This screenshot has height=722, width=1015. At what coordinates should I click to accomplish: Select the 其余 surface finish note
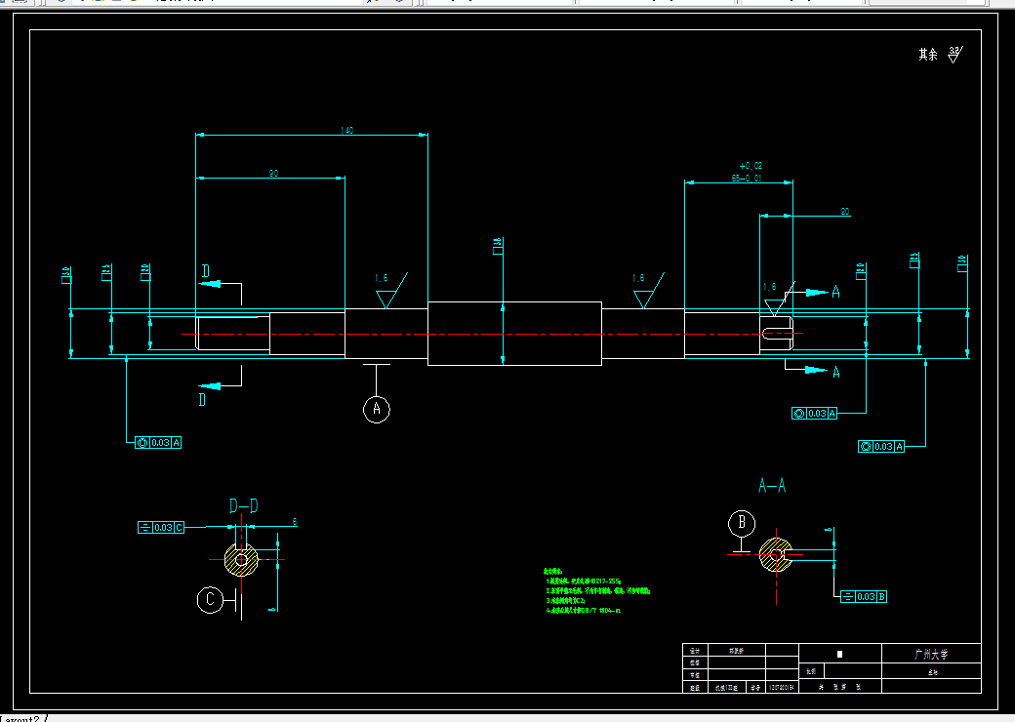coord(927,55)
